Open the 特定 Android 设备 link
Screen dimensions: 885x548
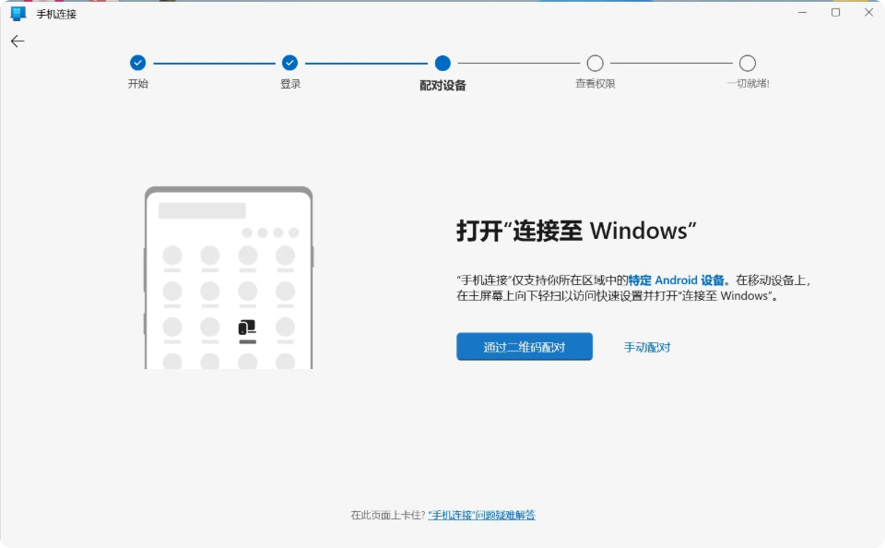(x=676, y=280)
